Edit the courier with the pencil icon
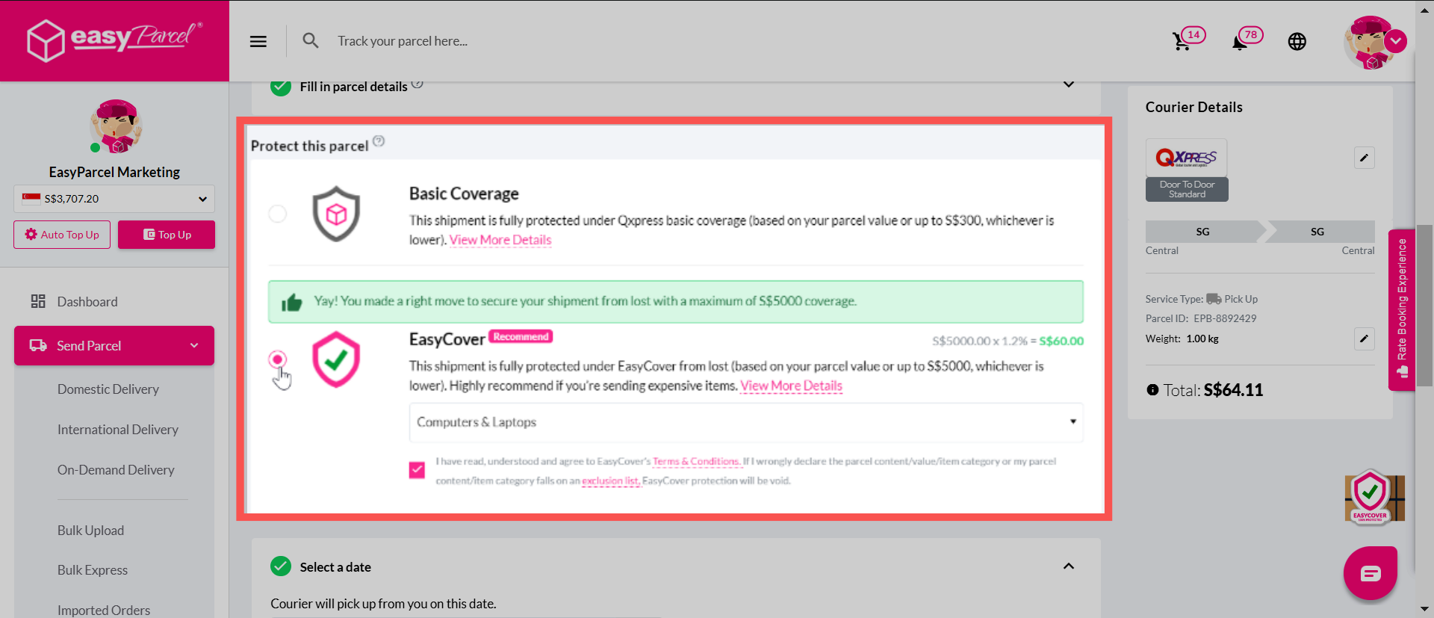The width and height of the screenshot is (1434, 618). pyautogui.click(x=1364, y=158)
